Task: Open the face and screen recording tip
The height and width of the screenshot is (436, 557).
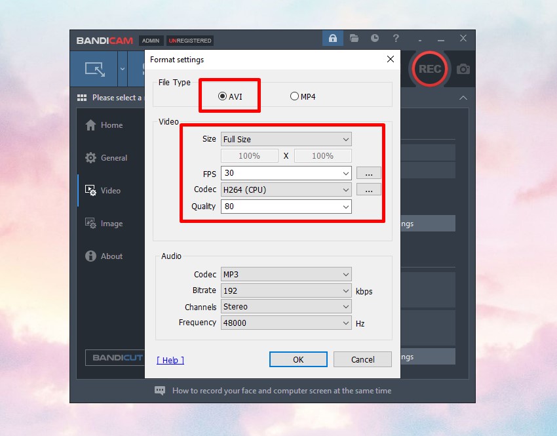Action: [x=282, y=391]
